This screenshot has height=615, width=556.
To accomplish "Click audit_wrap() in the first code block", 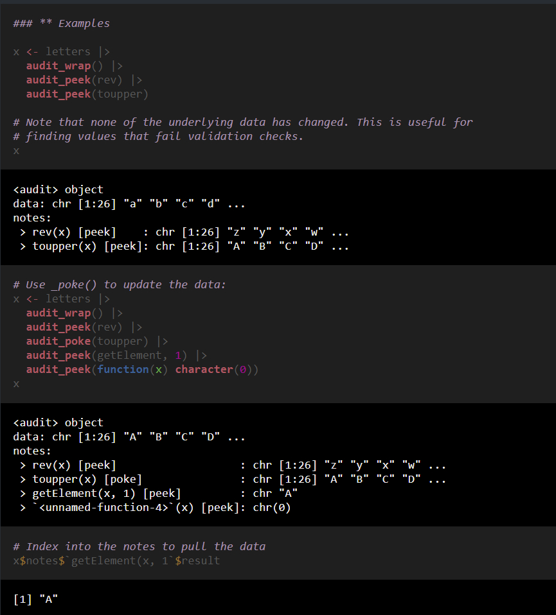I will point(64,65).
